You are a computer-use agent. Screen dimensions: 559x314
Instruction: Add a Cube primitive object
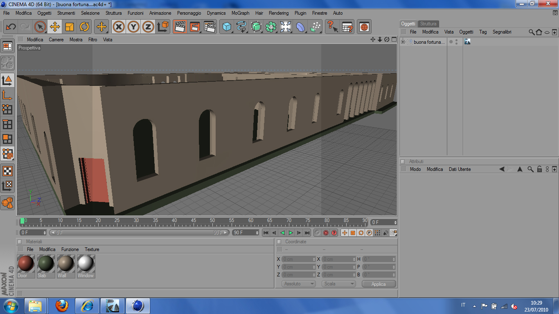coord(227,27)
